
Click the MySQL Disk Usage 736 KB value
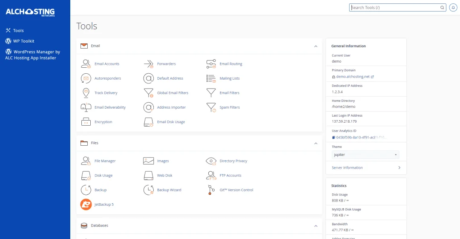tap(340, 215)
